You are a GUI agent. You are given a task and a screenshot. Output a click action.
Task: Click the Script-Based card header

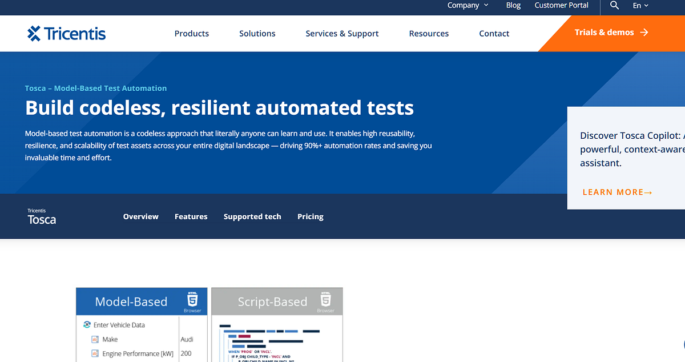[277, 301]
